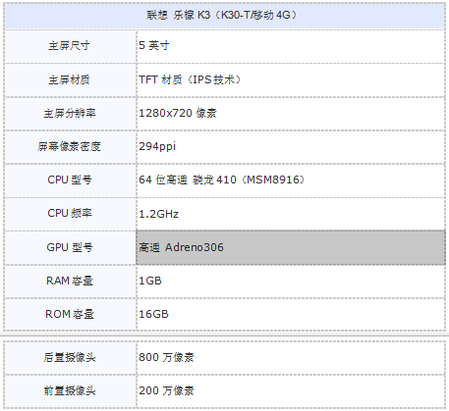This screenshot has height=411, width=449.
Task: Select the 主屏分辨率 label cell
Action: tap(70, 114)
